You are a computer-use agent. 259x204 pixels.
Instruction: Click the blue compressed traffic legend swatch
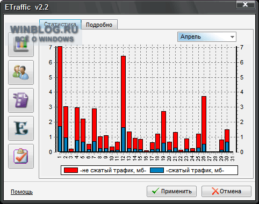157,170
